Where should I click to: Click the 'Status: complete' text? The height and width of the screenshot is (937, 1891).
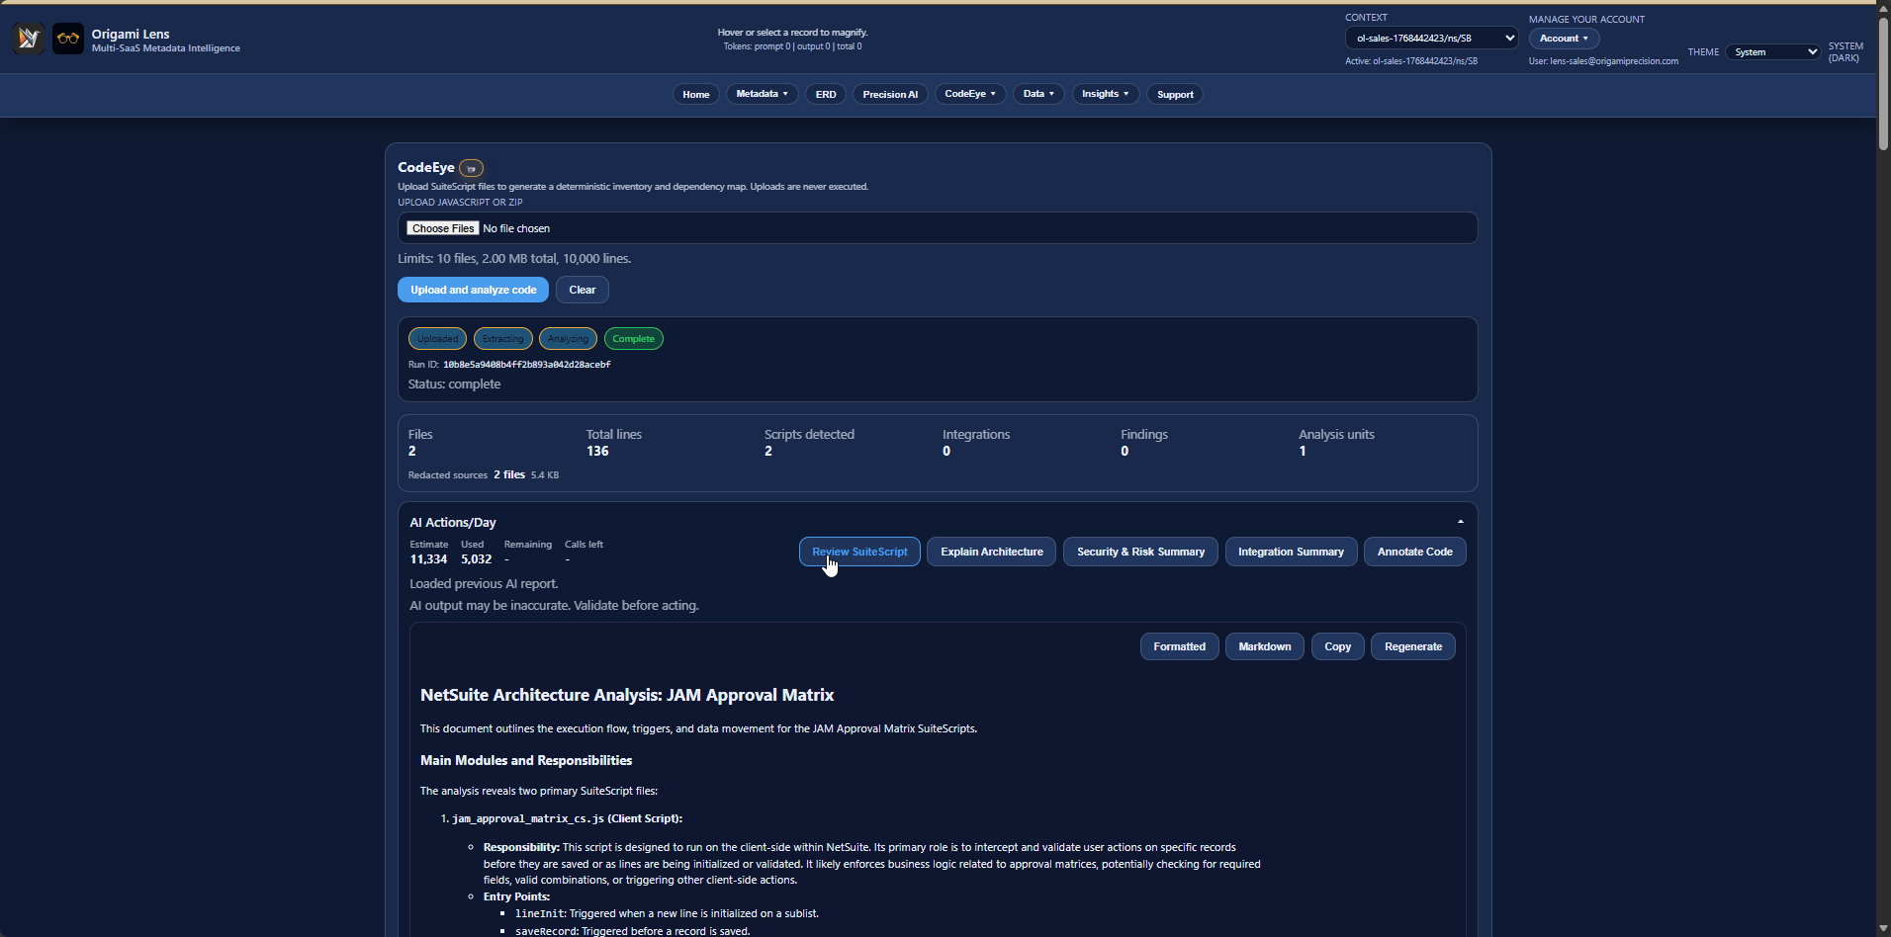[x=454, y=384]
